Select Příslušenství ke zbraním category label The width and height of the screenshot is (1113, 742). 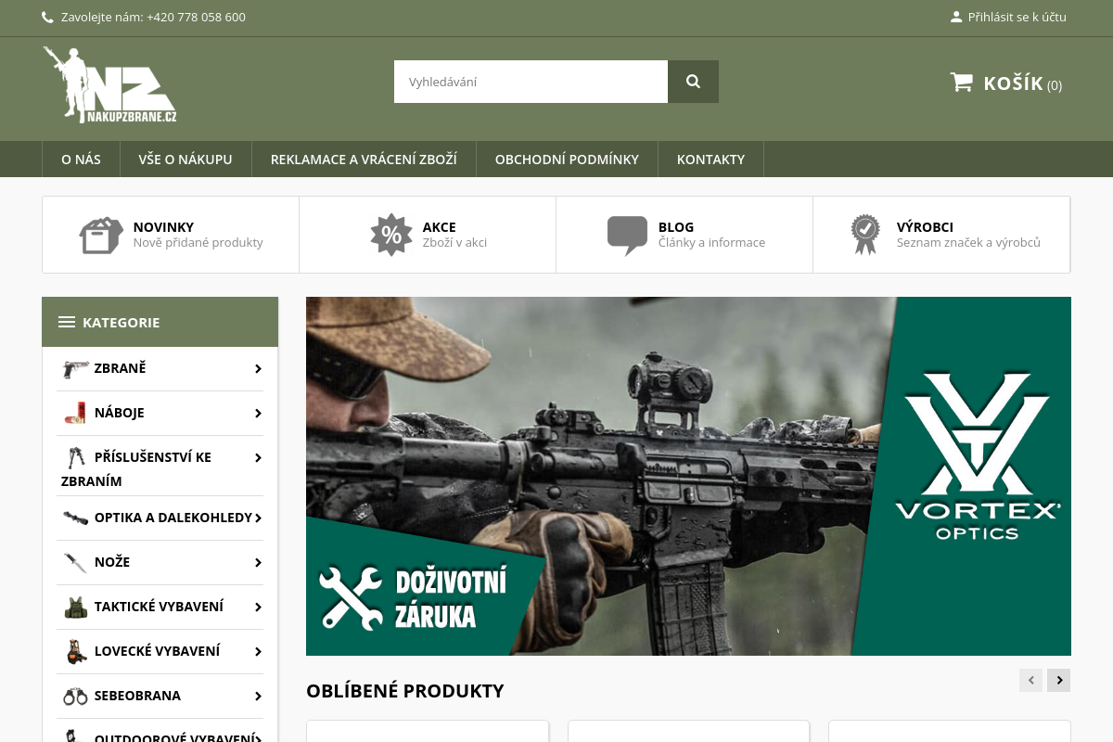tap(136, 469)
